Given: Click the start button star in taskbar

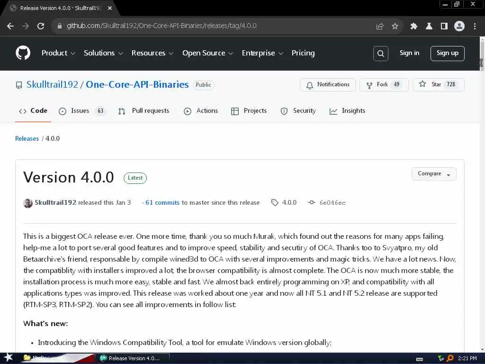Looking at the screenshot, I should (8, 357).
